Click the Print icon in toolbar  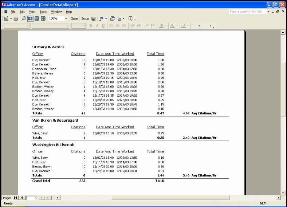click(x=16, y=19)
